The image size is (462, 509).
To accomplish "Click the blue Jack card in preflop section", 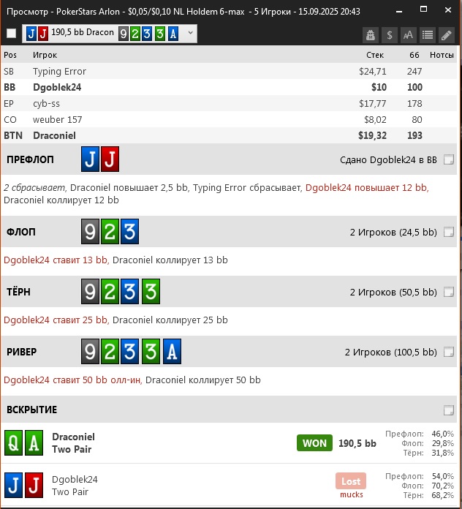I will (x=90, y=159).
